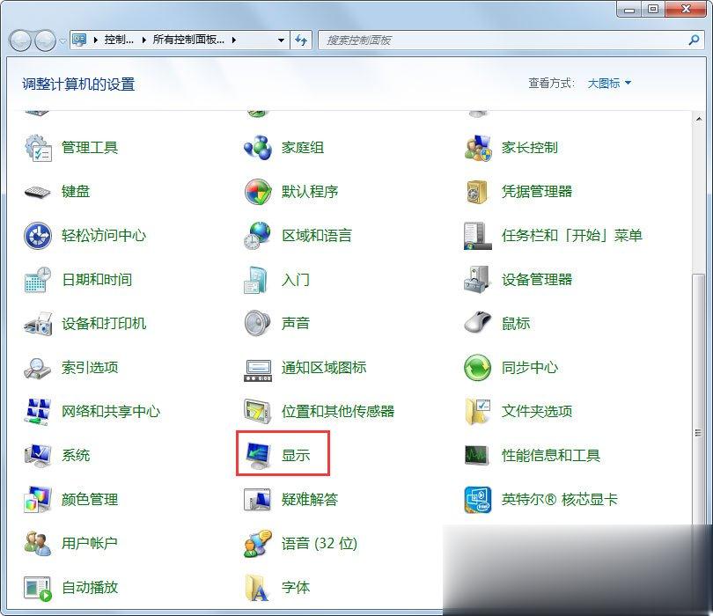Open the 语音 (32 位) icon
This screenshot has height=616, width=713.
click(x=258, y=543)
